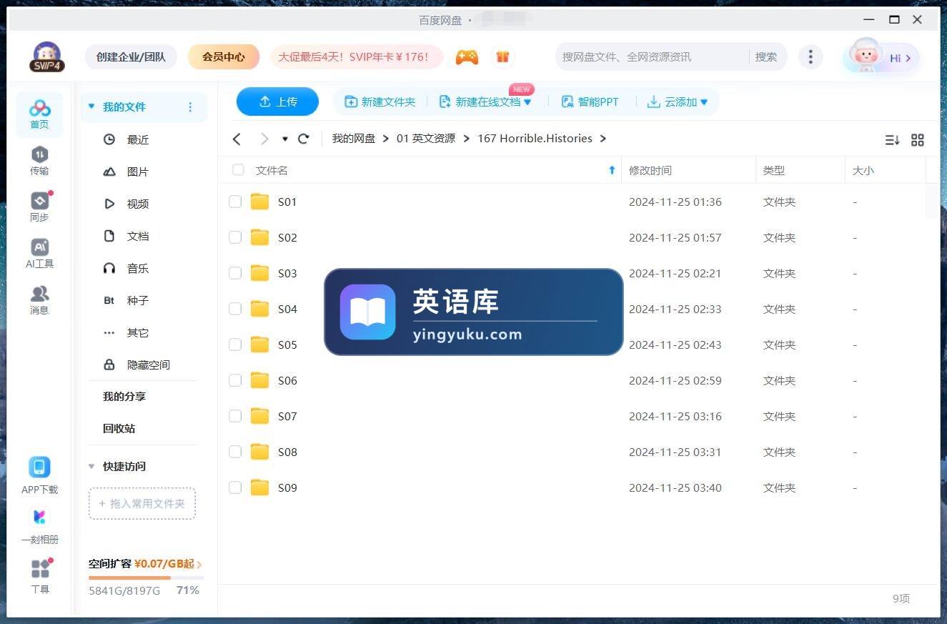The height and width of the screenshot is (624, 947).
Task: Click the 拖入常用文件夹 drop area
Action: (x=142, y=503)
